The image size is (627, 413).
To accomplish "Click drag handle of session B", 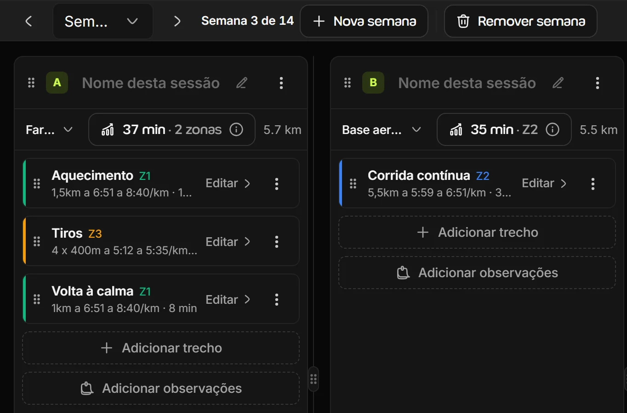I will click(x=348, y=83).
